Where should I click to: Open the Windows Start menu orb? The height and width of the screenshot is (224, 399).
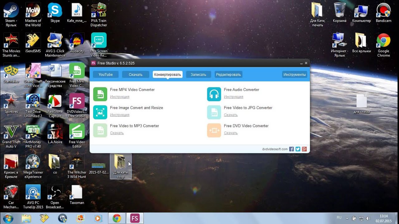tap(8, 218)
